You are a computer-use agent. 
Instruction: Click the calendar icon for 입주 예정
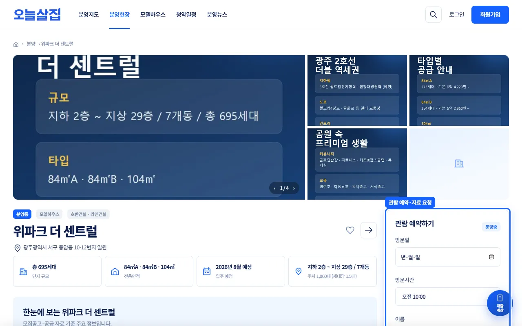207,271
